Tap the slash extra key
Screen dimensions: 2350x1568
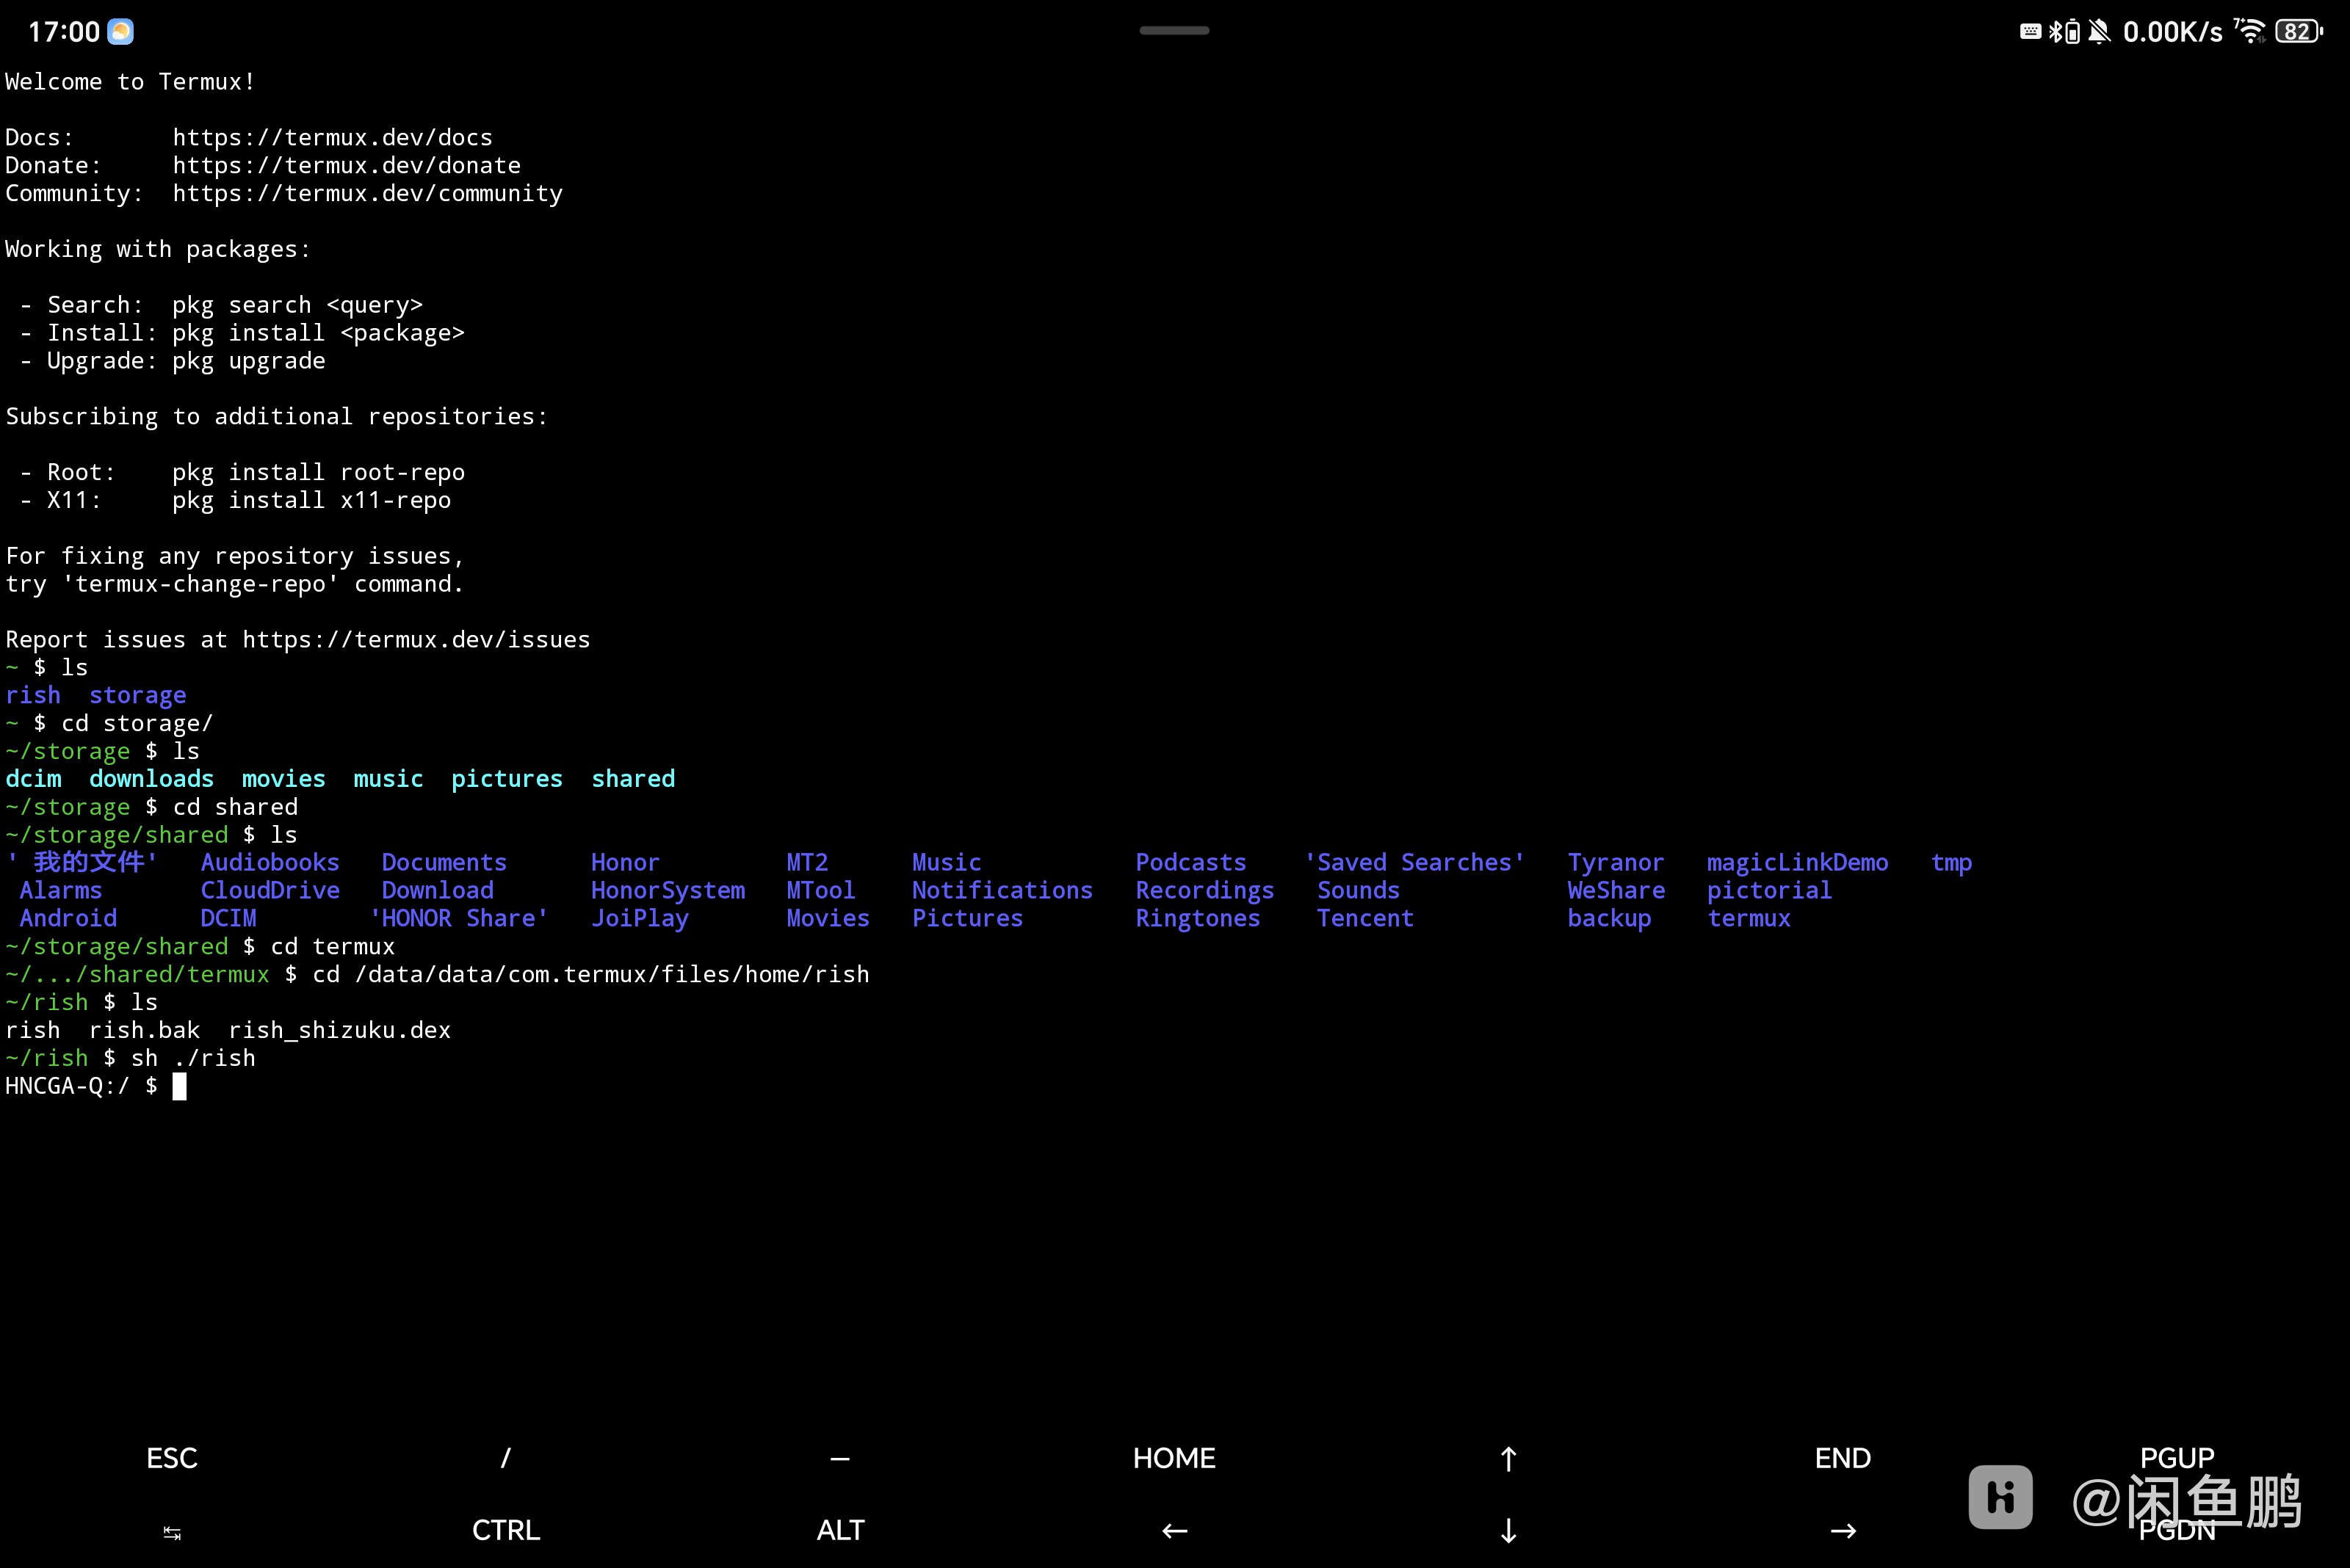point(505,1458)
